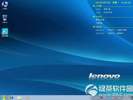Click the 星期一 weekday label

coord(116,3)
